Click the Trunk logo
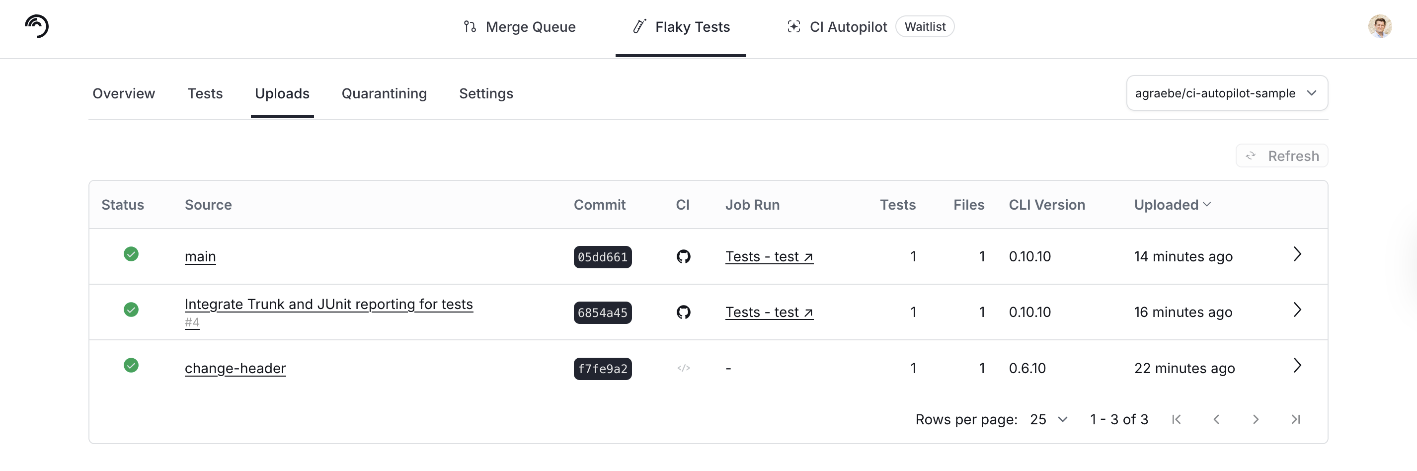The height and width of the screenshot is (471, 1417). pyautogui.click(x=36, y=26)
